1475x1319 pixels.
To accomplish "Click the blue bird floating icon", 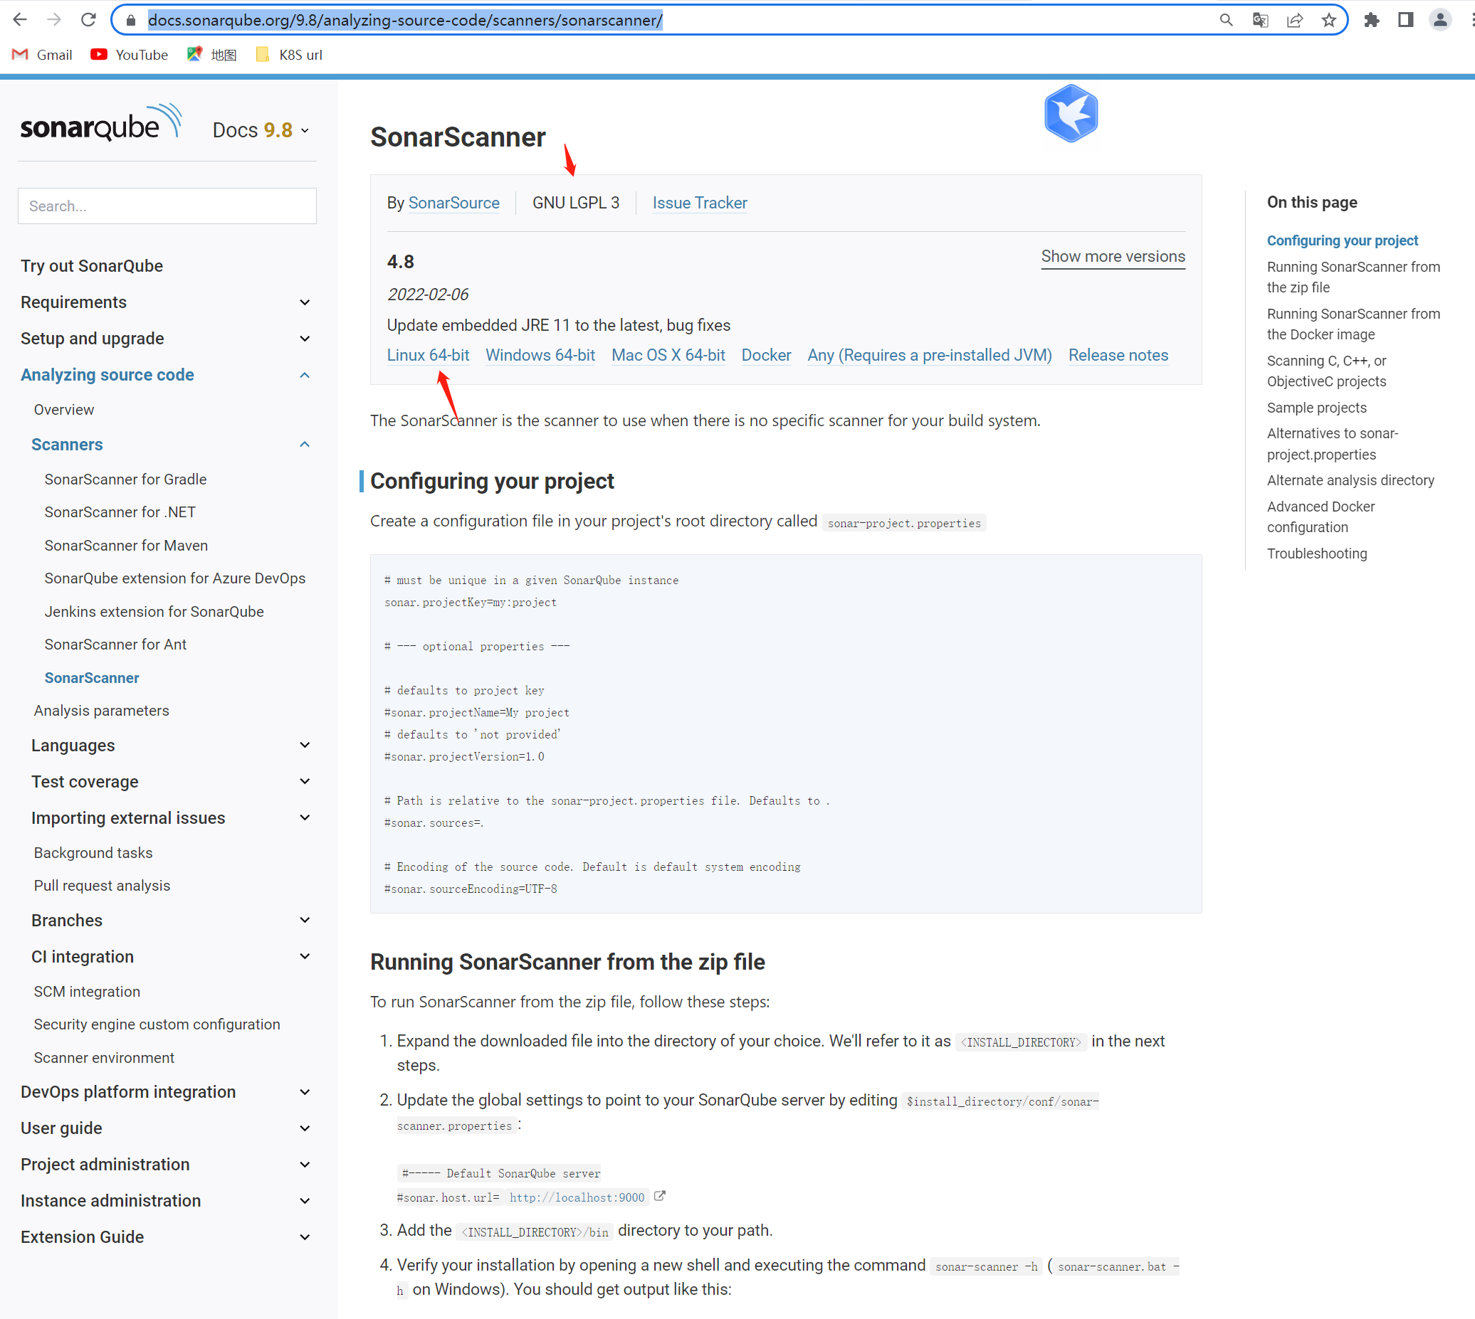I will coord(1071,113).
